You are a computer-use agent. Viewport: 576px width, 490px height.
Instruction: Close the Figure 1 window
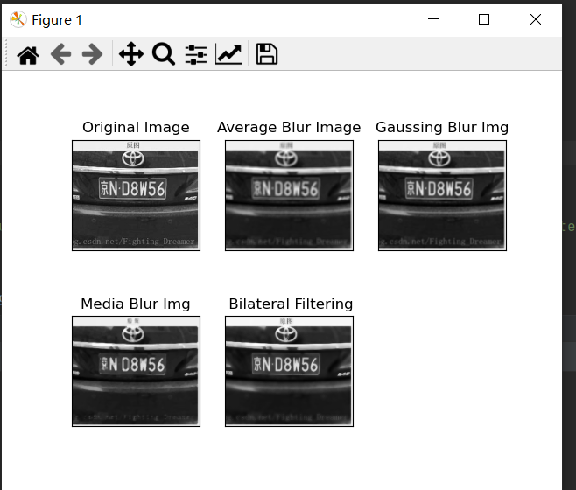coord(536,19)
